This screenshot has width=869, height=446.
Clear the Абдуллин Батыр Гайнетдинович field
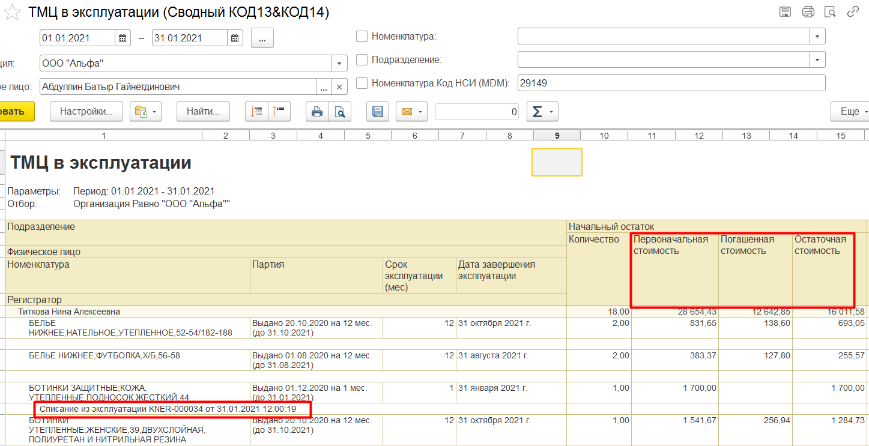pyautogui.click(x=339, y=87)
